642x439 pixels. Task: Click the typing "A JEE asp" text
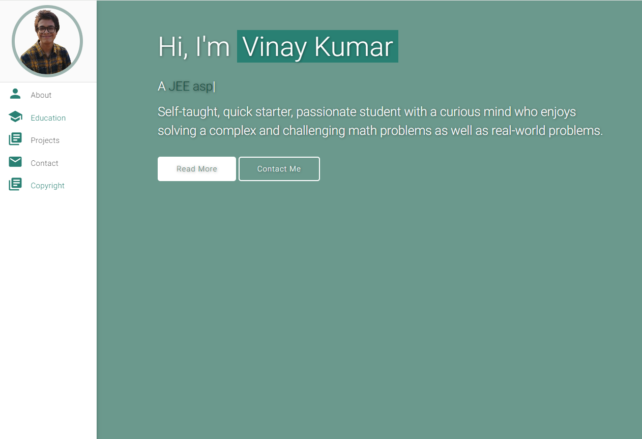pos(186,86)
